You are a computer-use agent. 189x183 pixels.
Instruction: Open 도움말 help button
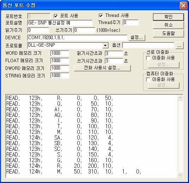tap(169, 34)
